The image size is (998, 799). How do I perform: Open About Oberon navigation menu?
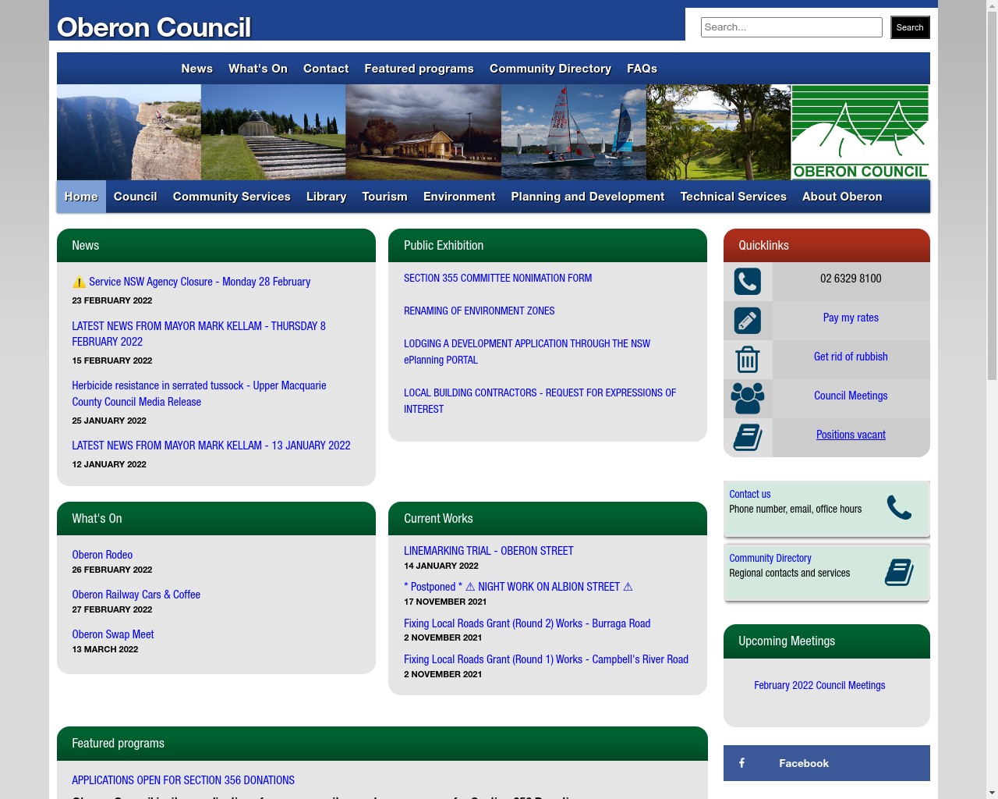coord(842,197)
